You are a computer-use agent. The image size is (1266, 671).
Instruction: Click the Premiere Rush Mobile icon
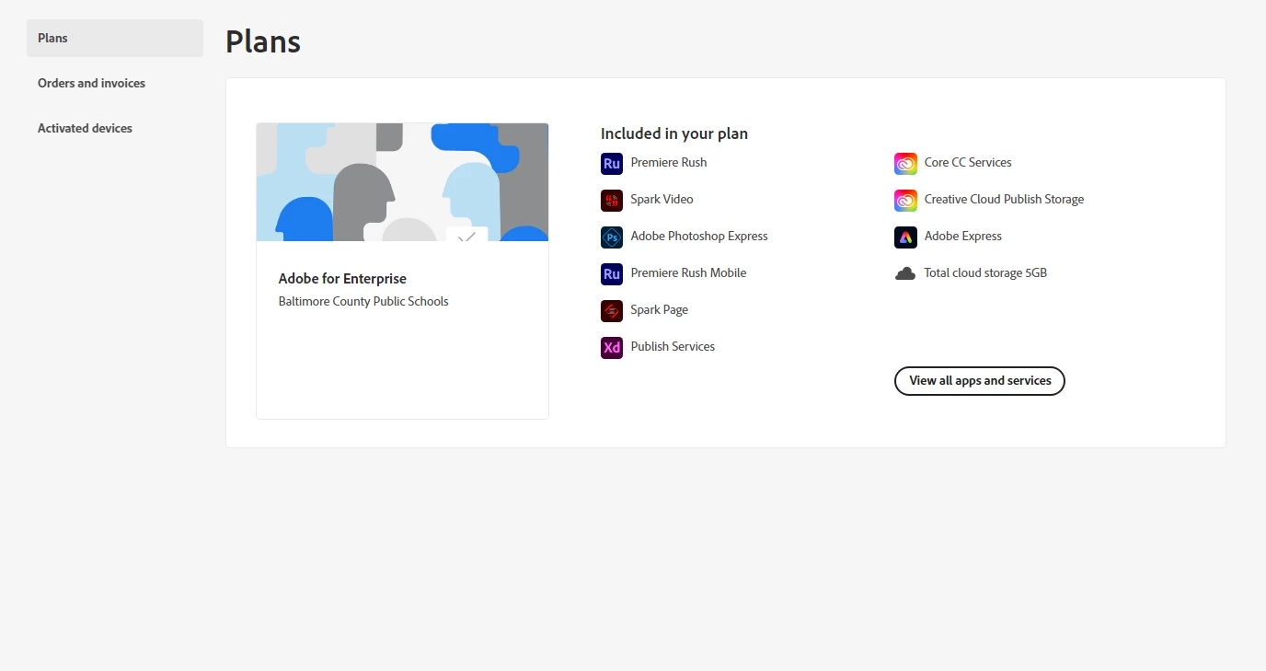coord(612,274)
